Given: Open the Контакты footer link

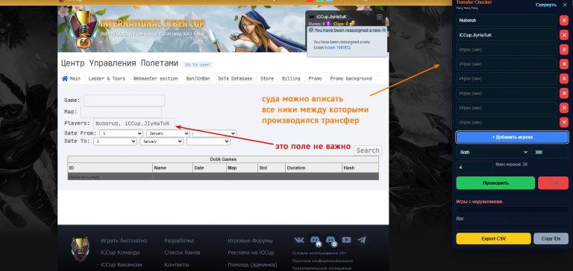Looking at the screenshot, I should coord(177,264).
